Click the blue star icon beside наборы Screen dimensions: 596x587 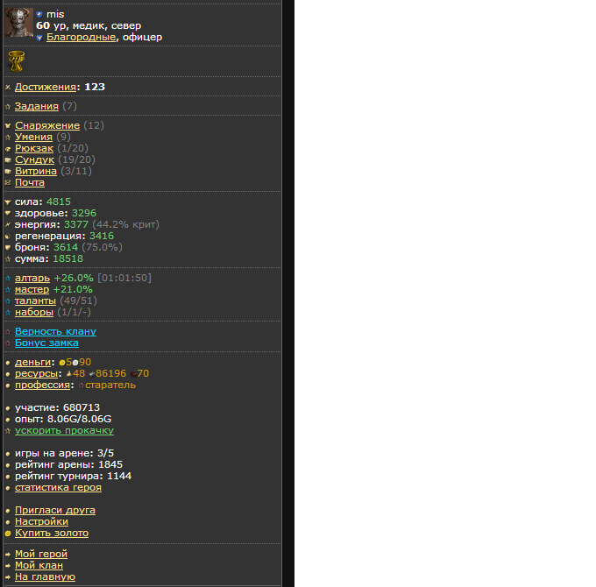(x=8, y=313)
